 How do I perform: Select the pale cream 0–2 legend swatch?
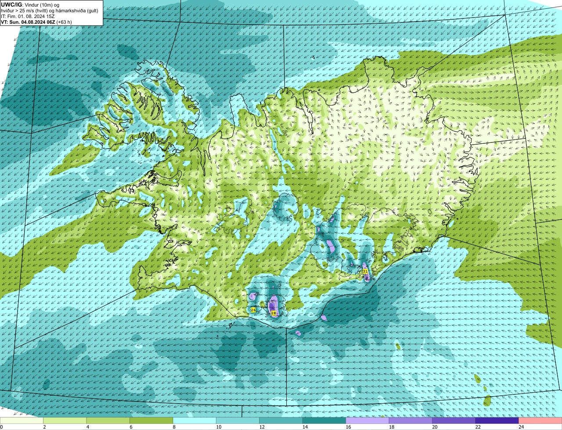pyautogui.click(x=22, y=420)
